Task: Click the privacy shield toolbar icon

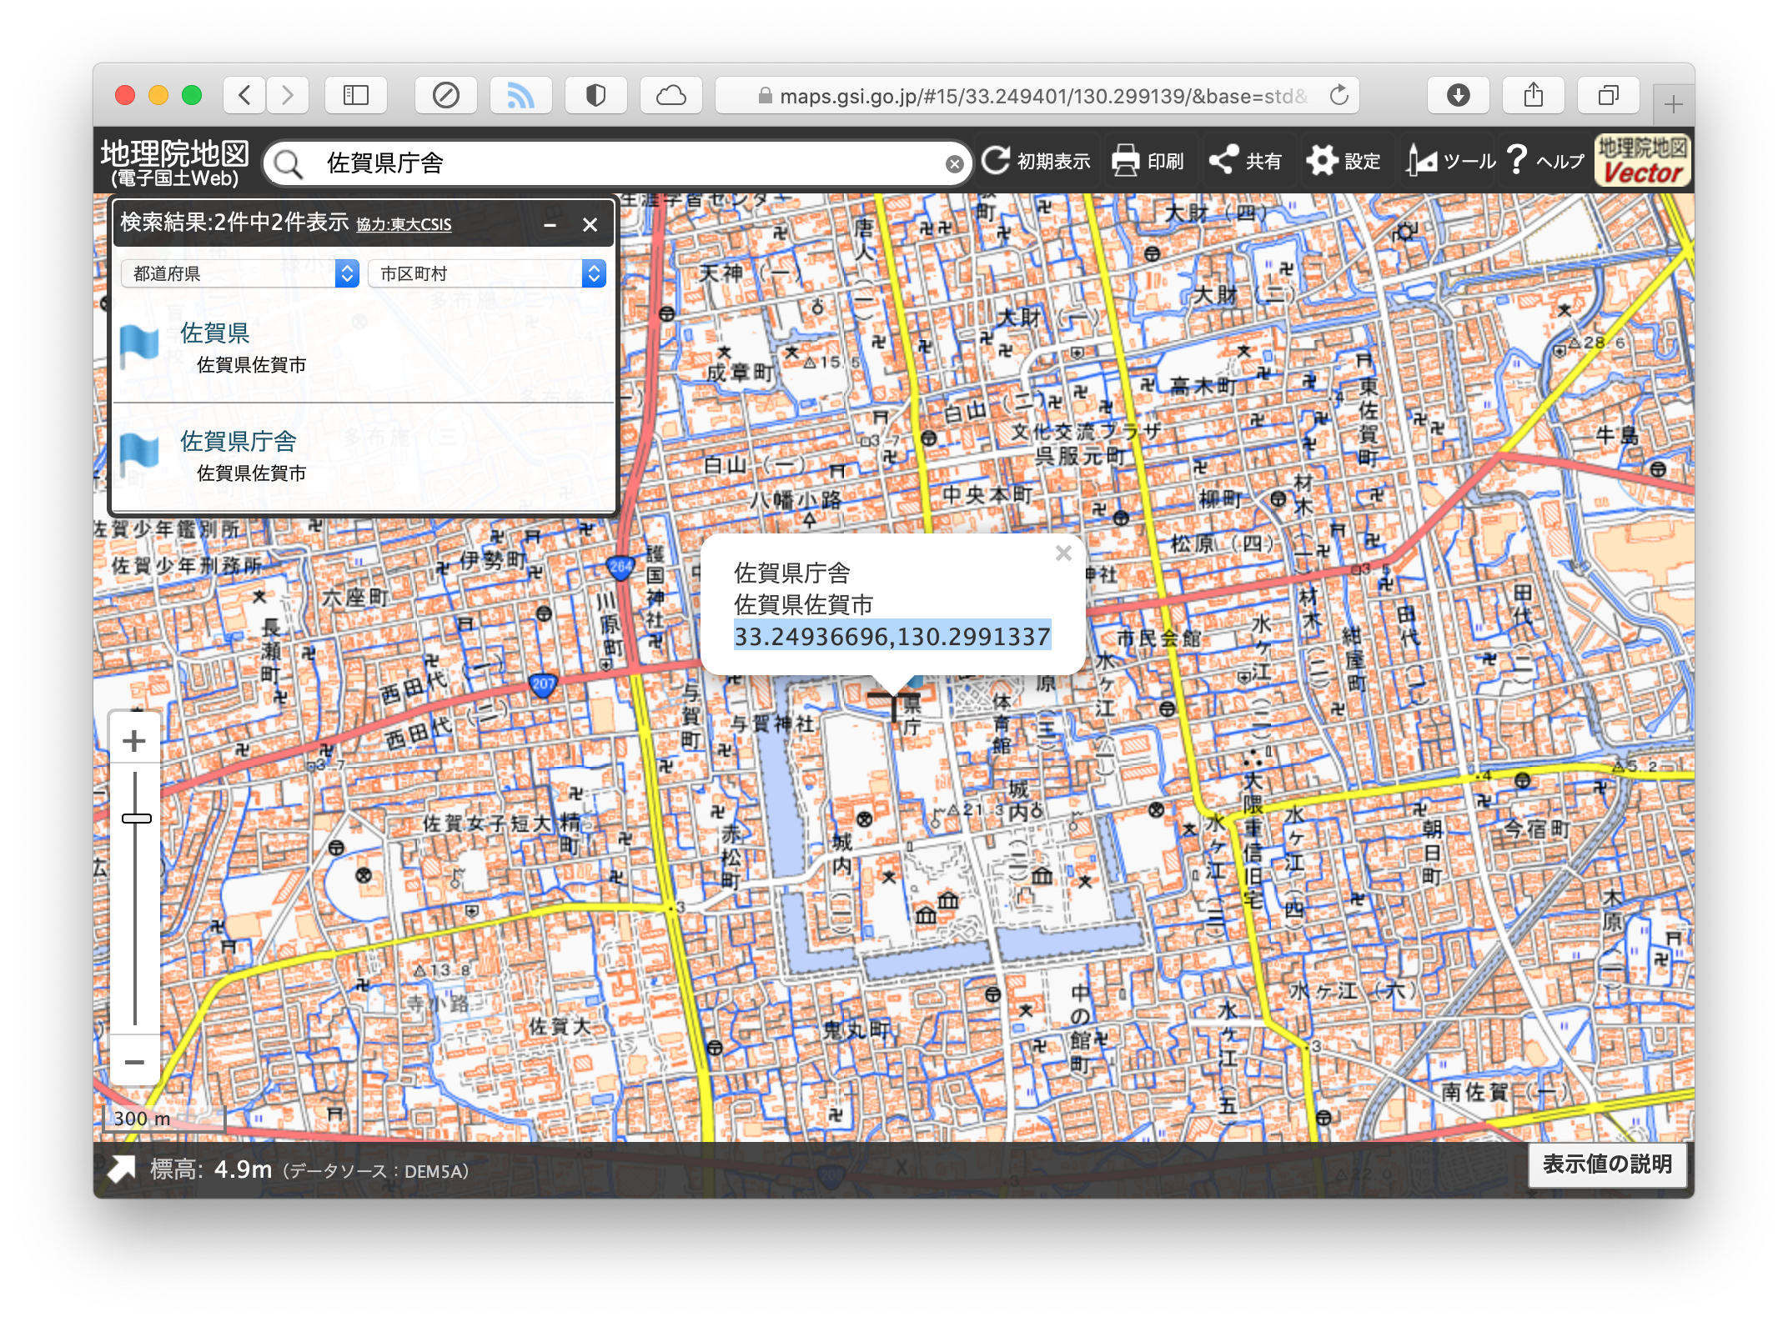Action: coord(596,95)
